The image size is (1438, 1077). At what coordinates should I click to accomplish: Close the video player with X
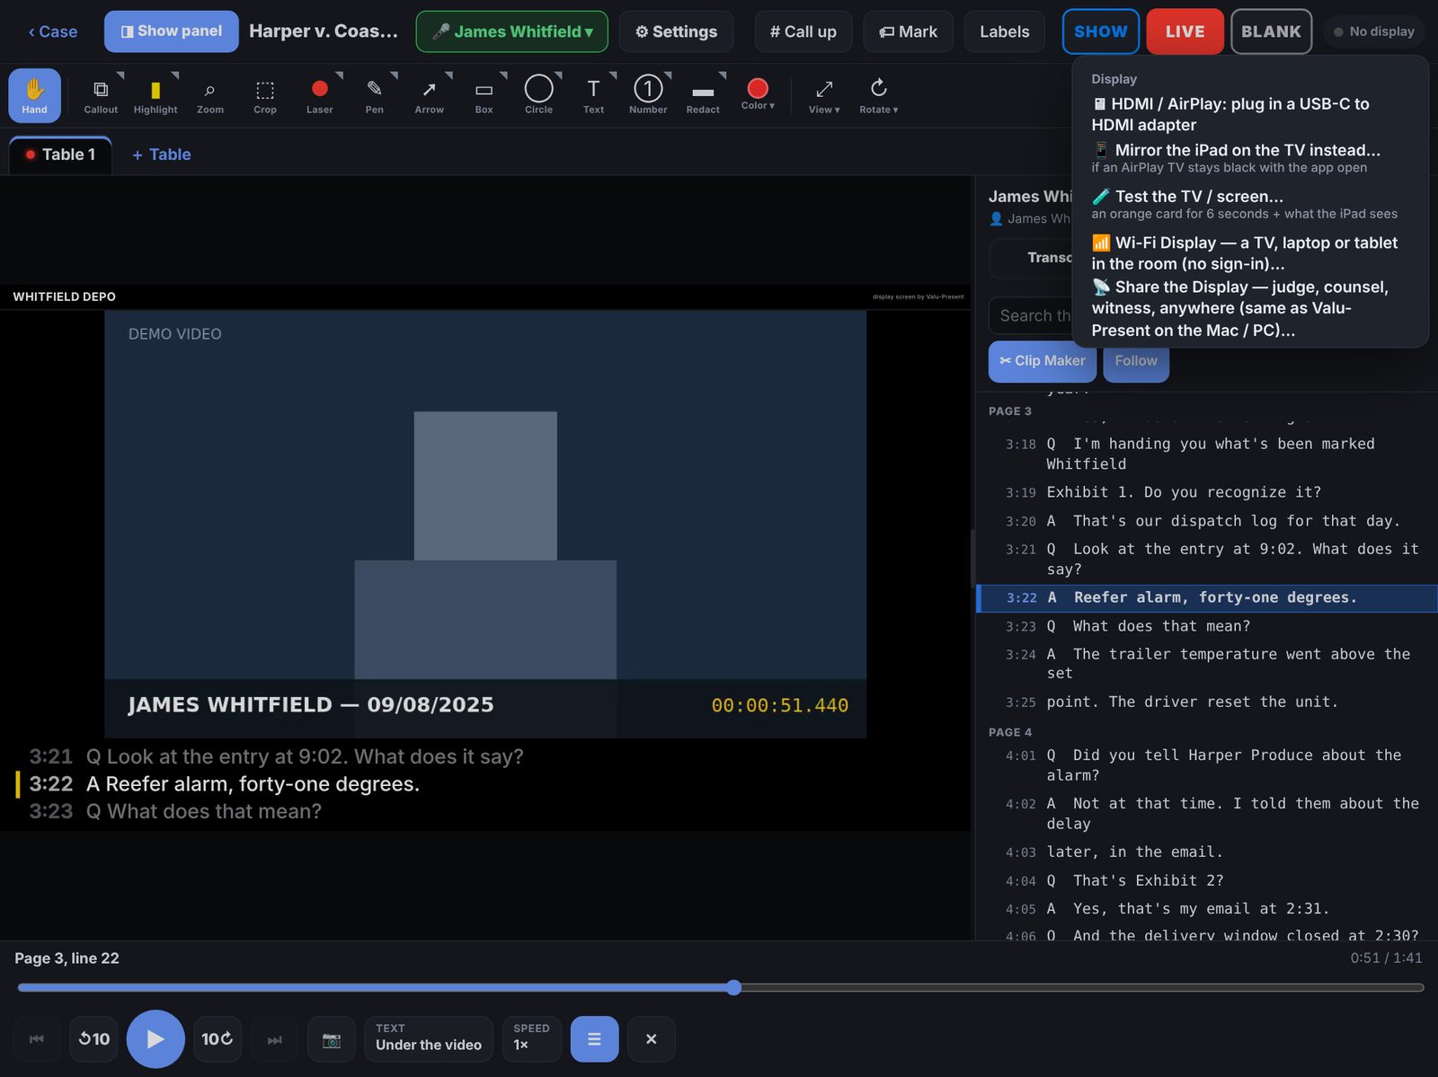(652, 1039)
